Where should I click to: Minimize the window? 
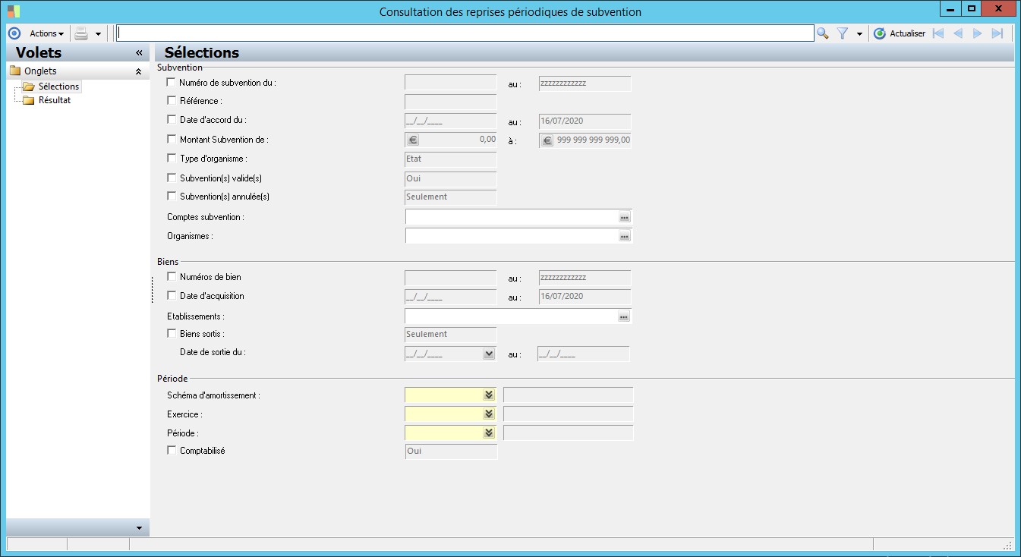(951, 8)
